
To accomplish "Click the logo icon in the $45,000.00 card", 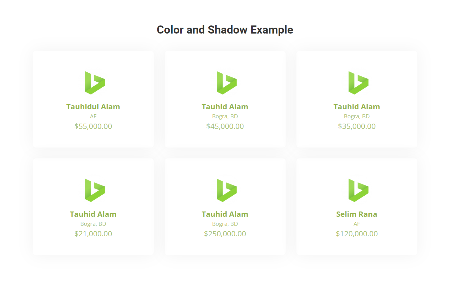I will (226, 83).
